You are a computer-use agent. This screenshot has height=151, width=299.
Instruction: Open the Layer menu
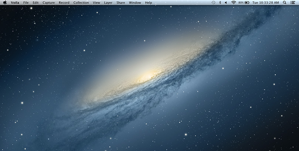click(x=108, y=3)
